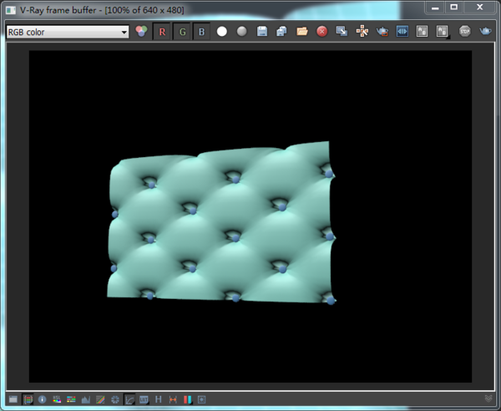Toggle force color clamping icon
The width and height of the screenshot is (501, 411).
coord(28,399)
